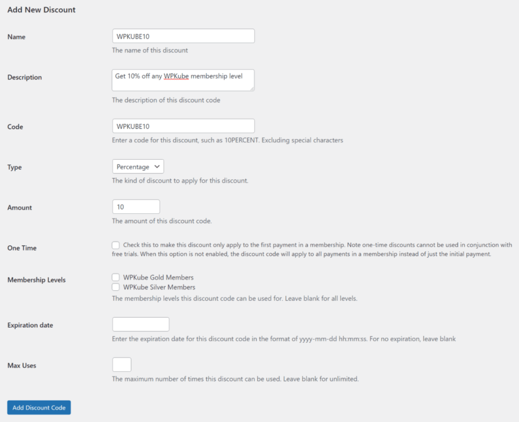Click the Code input containing WPKUBE10
This screenshot has width=519, height=422.
coord(183,126)
